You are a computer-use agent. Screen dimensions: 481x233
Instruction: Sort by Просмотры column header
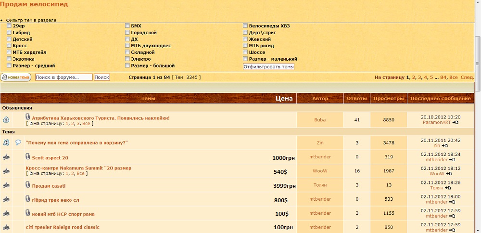(388, 98)
